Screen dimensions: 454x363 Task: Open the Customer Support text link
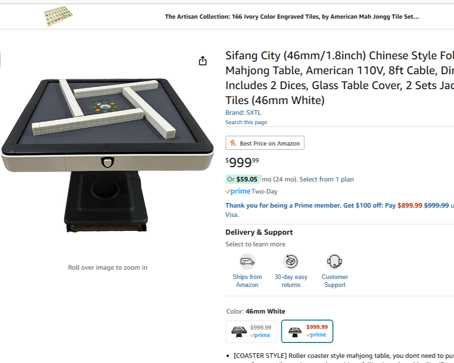click(x=335, y=281)
